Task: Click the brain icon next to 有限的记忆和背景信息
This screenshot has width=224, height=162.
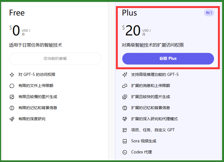Action: 12,108
